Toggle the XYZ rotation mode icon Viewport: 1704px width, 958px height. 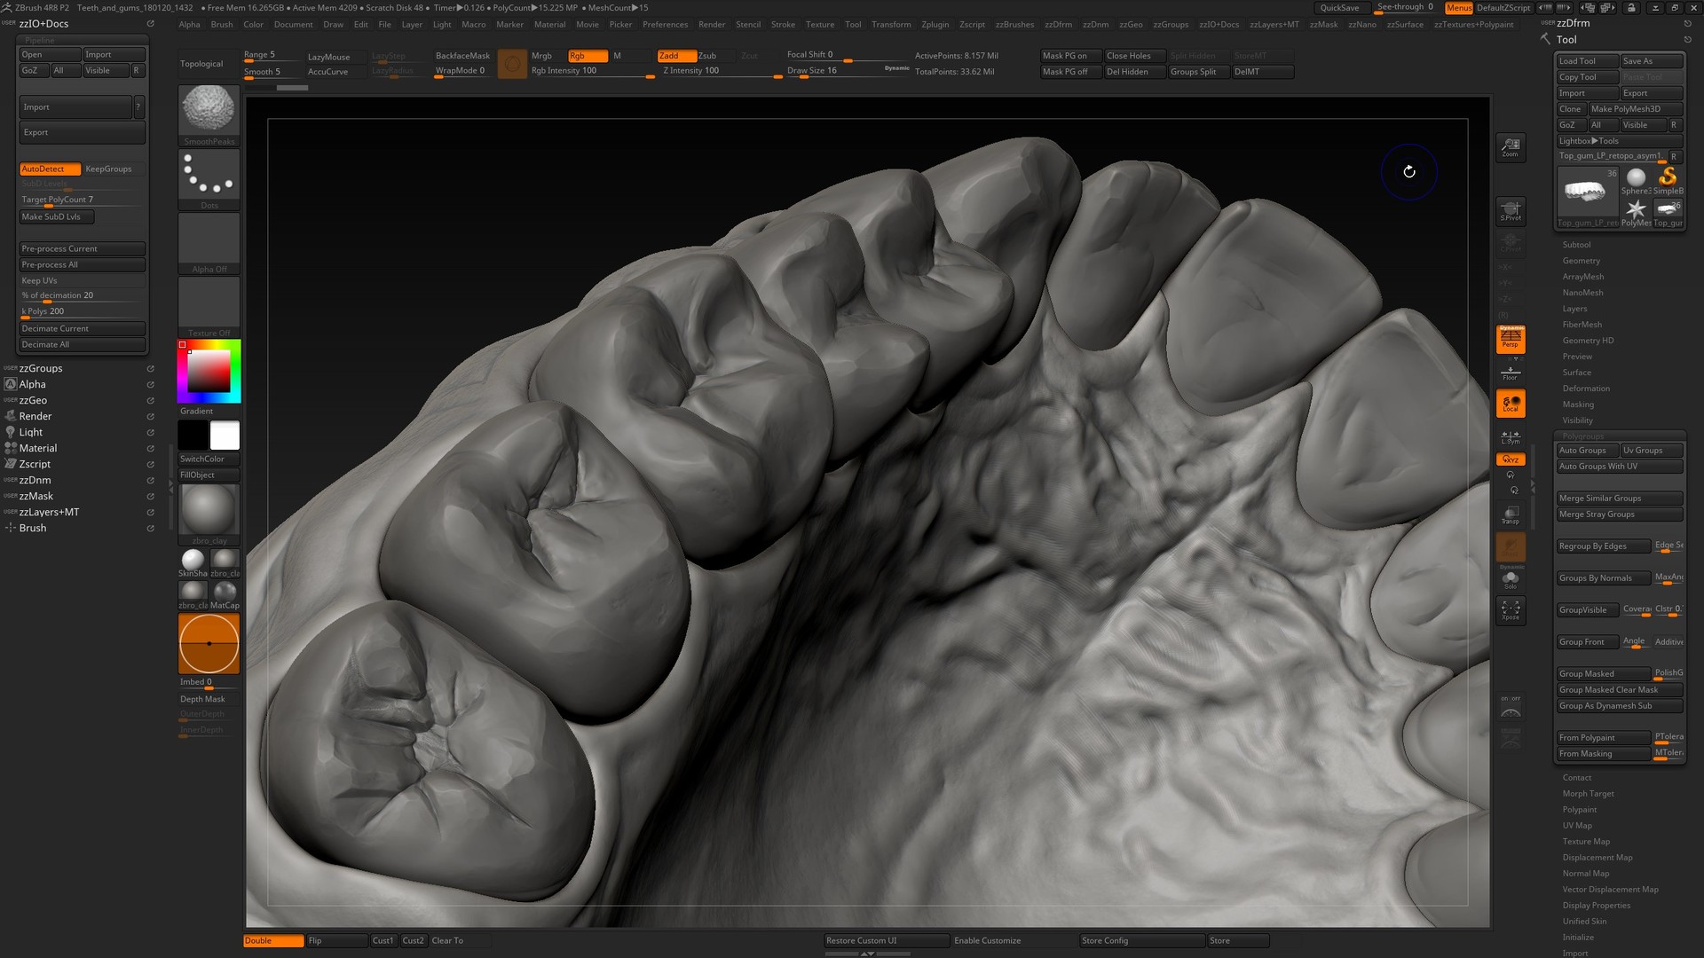pos(1511,459)
